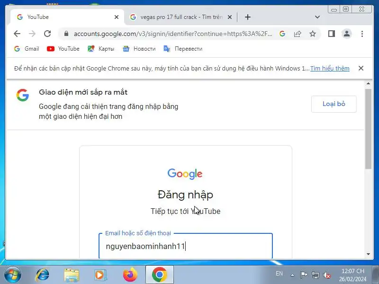Switch to the YouTube tab
The image size is (379, 284).
(67, 17)
